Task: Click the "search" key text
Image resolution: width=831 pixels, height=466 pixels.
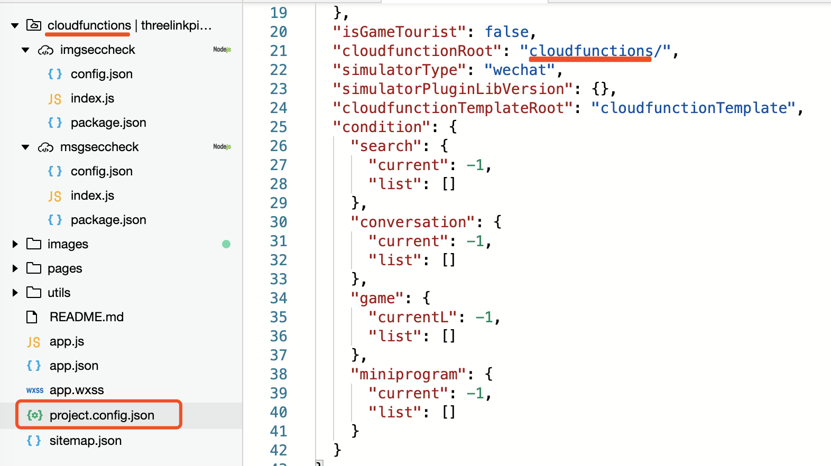Action: [x=386, y=146]
